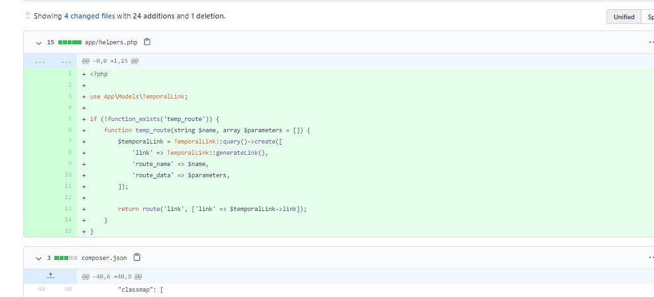Select line number 1 in helpers.php
This screenshot has width=654, height=297.
70,73
